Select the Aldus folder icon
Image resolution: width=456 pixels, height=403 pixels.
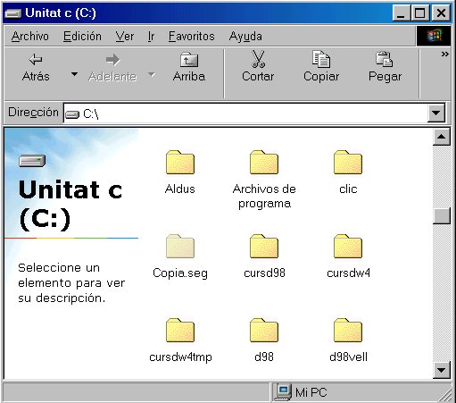[x=180, y=163]
